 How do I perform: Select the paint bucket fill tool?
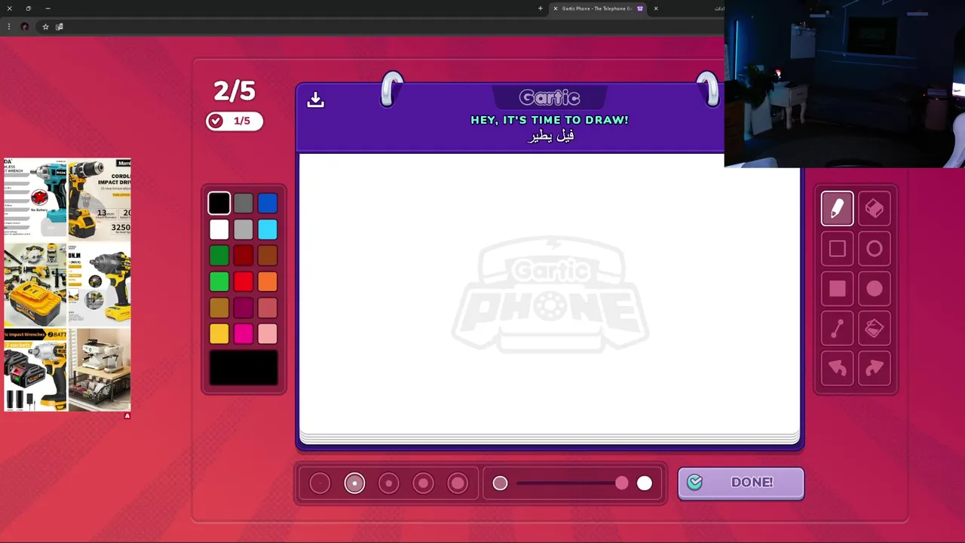875,329
